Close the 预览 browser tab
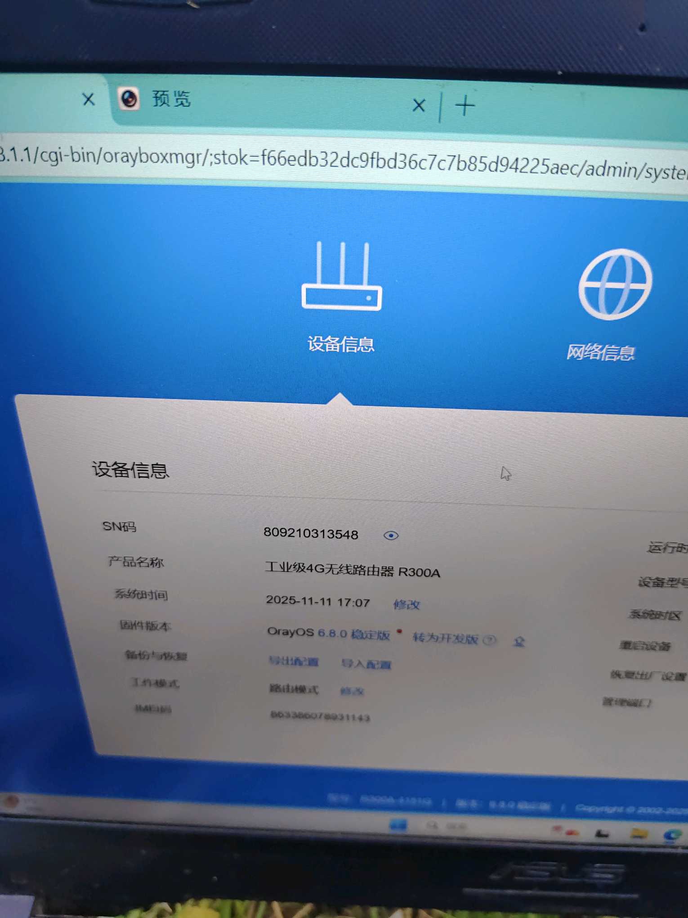 click(419, 106)
